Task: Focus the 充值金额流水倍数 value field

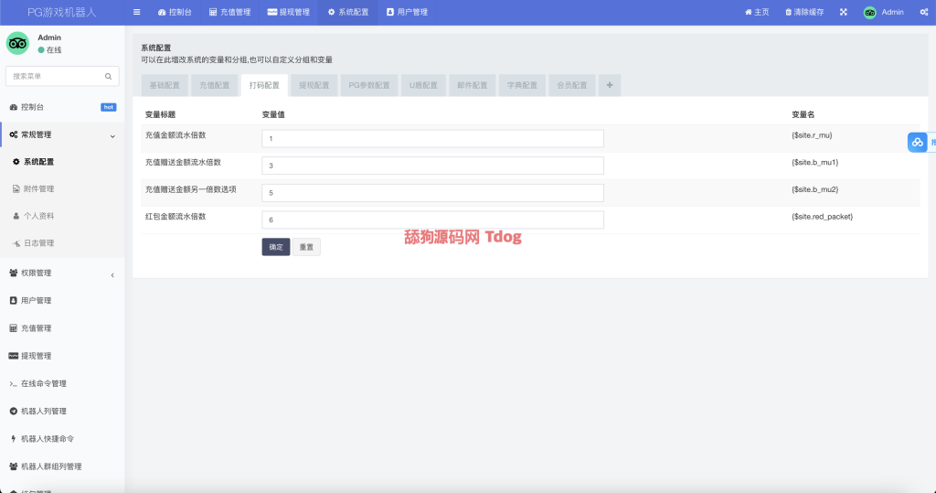Action: click(x=432, y=138)
